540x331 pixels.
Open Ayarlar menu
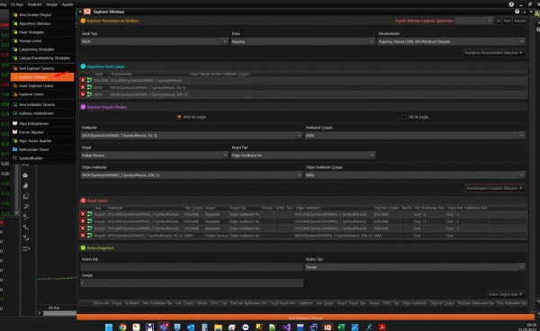click(x=67, y=4)
